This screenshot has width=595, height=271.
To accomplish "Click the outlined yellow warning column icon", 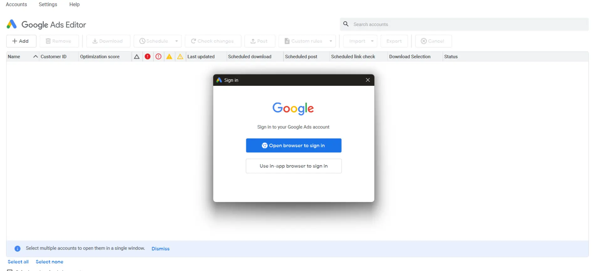I will coord(180,56).
